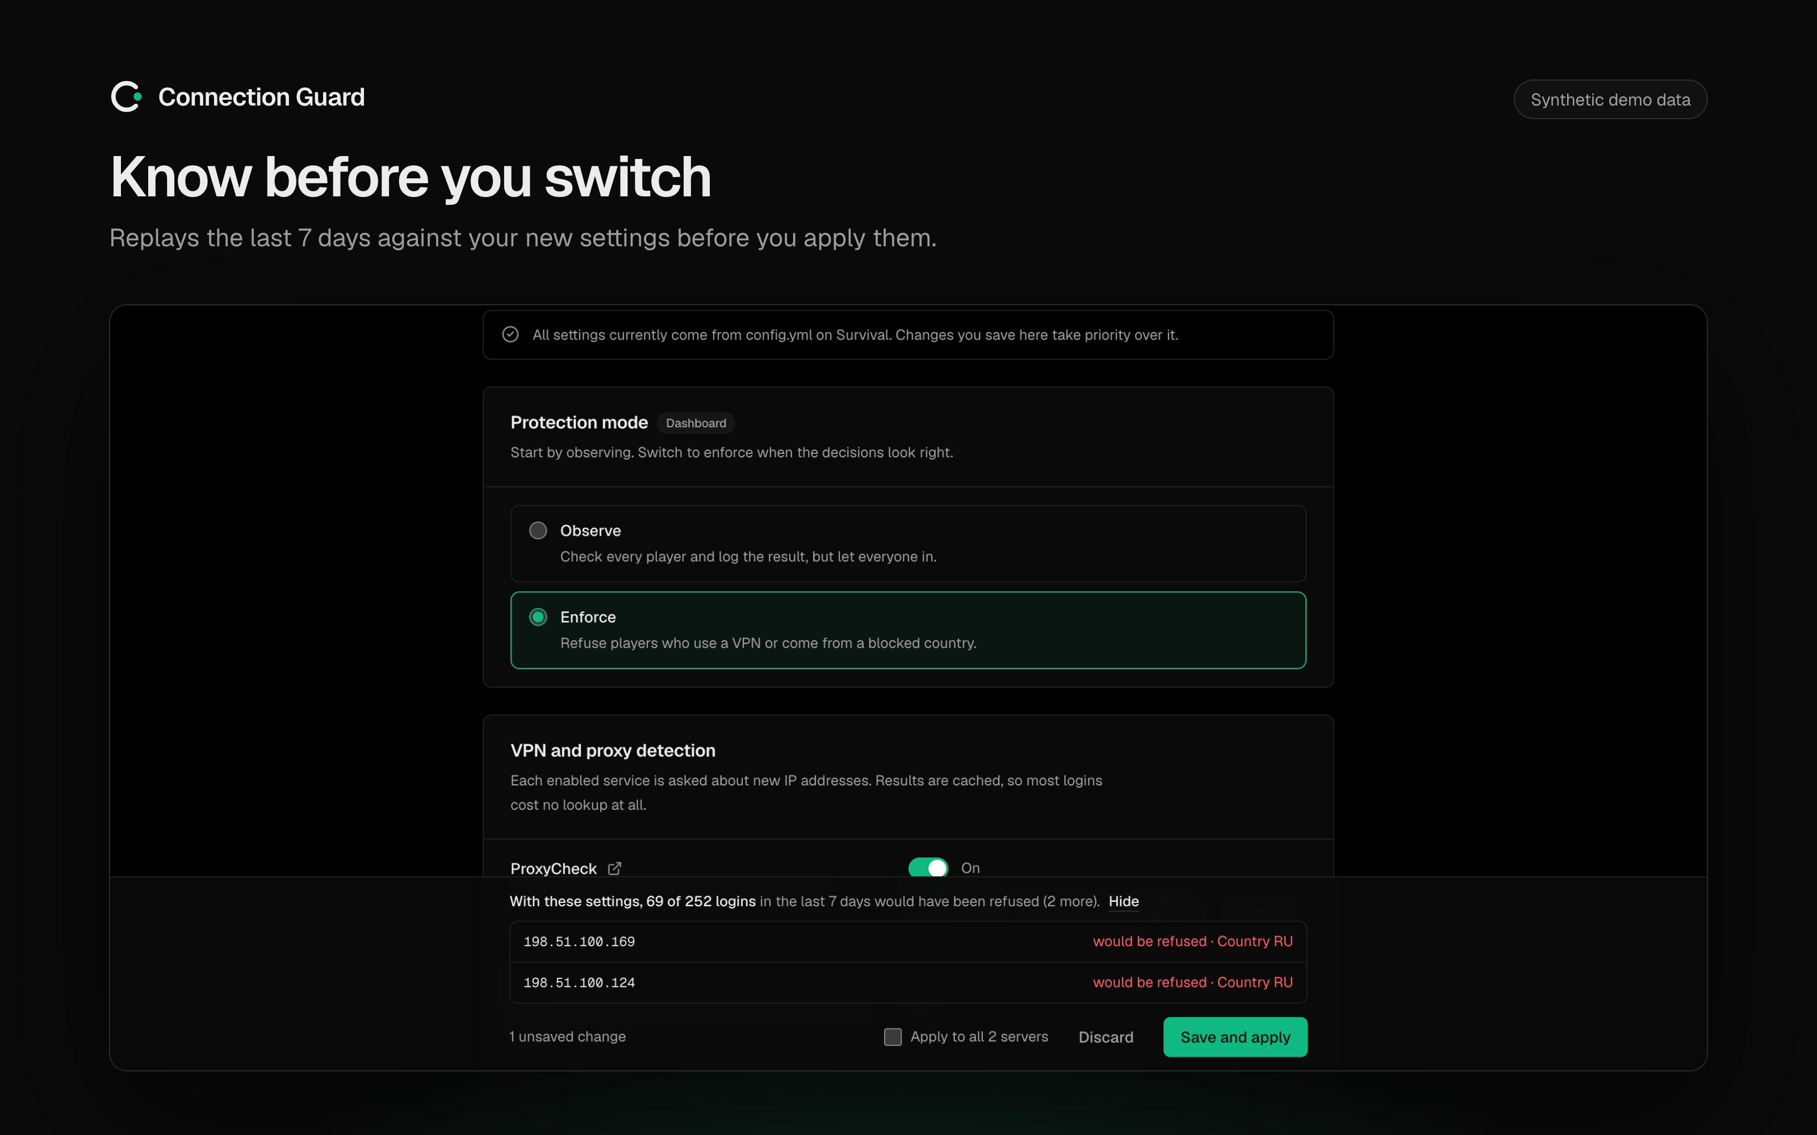Click the '1 unsaved change' text
The height and width of the screenshot is (1135, 1817).
(568, 1037)
